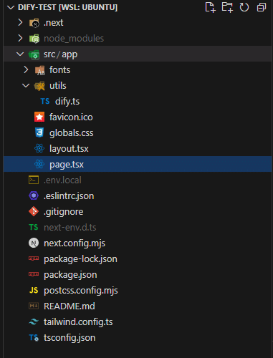Expand the node_modules folder chevron
273x358 pixels.
(x=21, y=38)
